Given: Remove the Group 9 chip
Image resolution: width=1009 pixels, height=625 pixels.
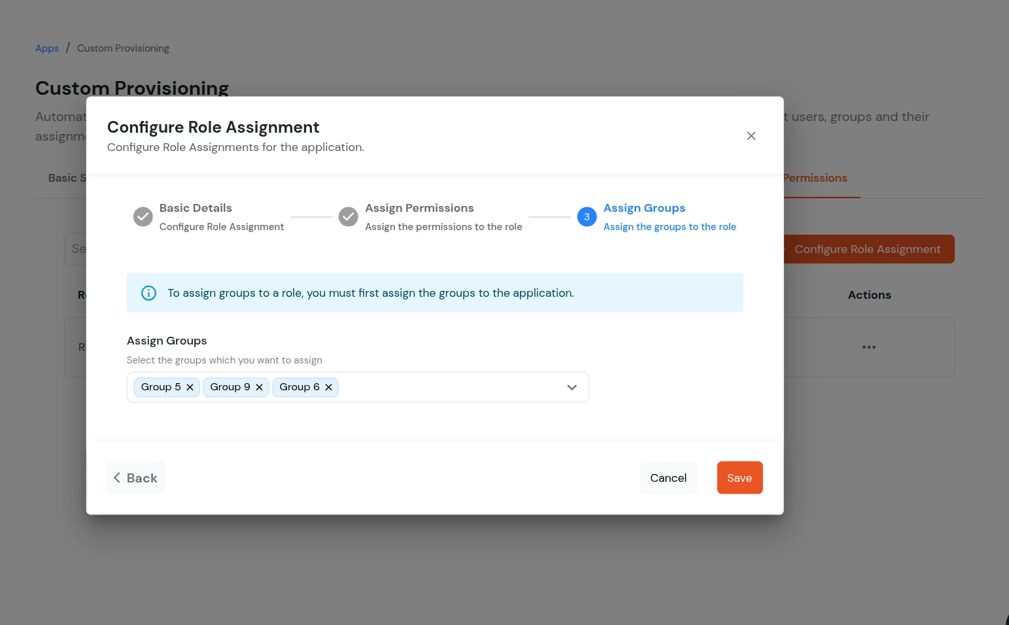Looking at the screenshot, I should 259,387.
